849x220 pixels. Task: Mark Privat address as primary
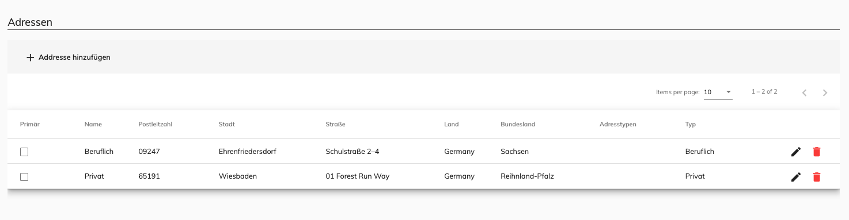(24, 177)
